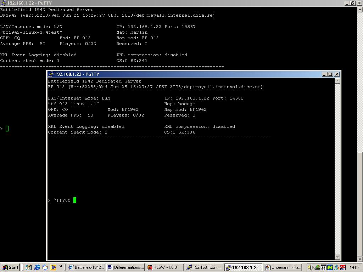This screenshot has height=272, width=363.
Task: Switch to the Differenziationsr... Word document taskbar button
Action: 125,267
